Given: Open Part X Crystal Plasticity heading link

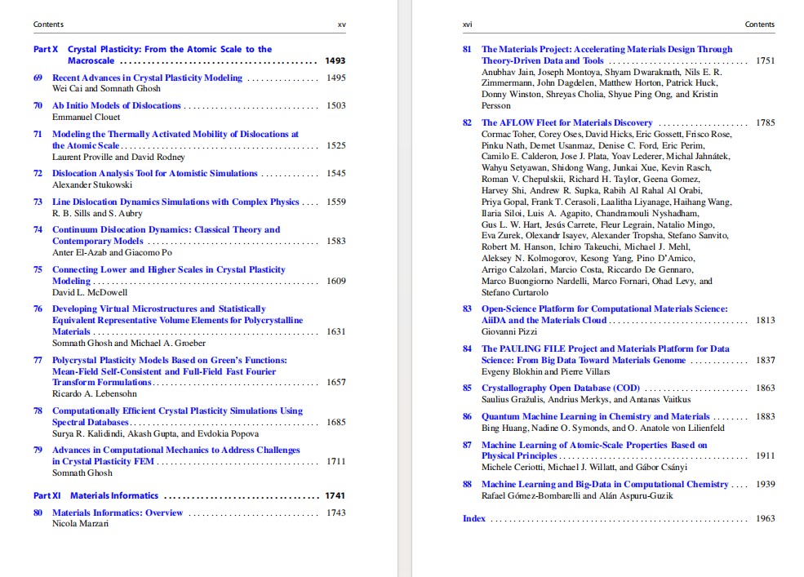Looking at the screenshot, I should pos(170,55).
